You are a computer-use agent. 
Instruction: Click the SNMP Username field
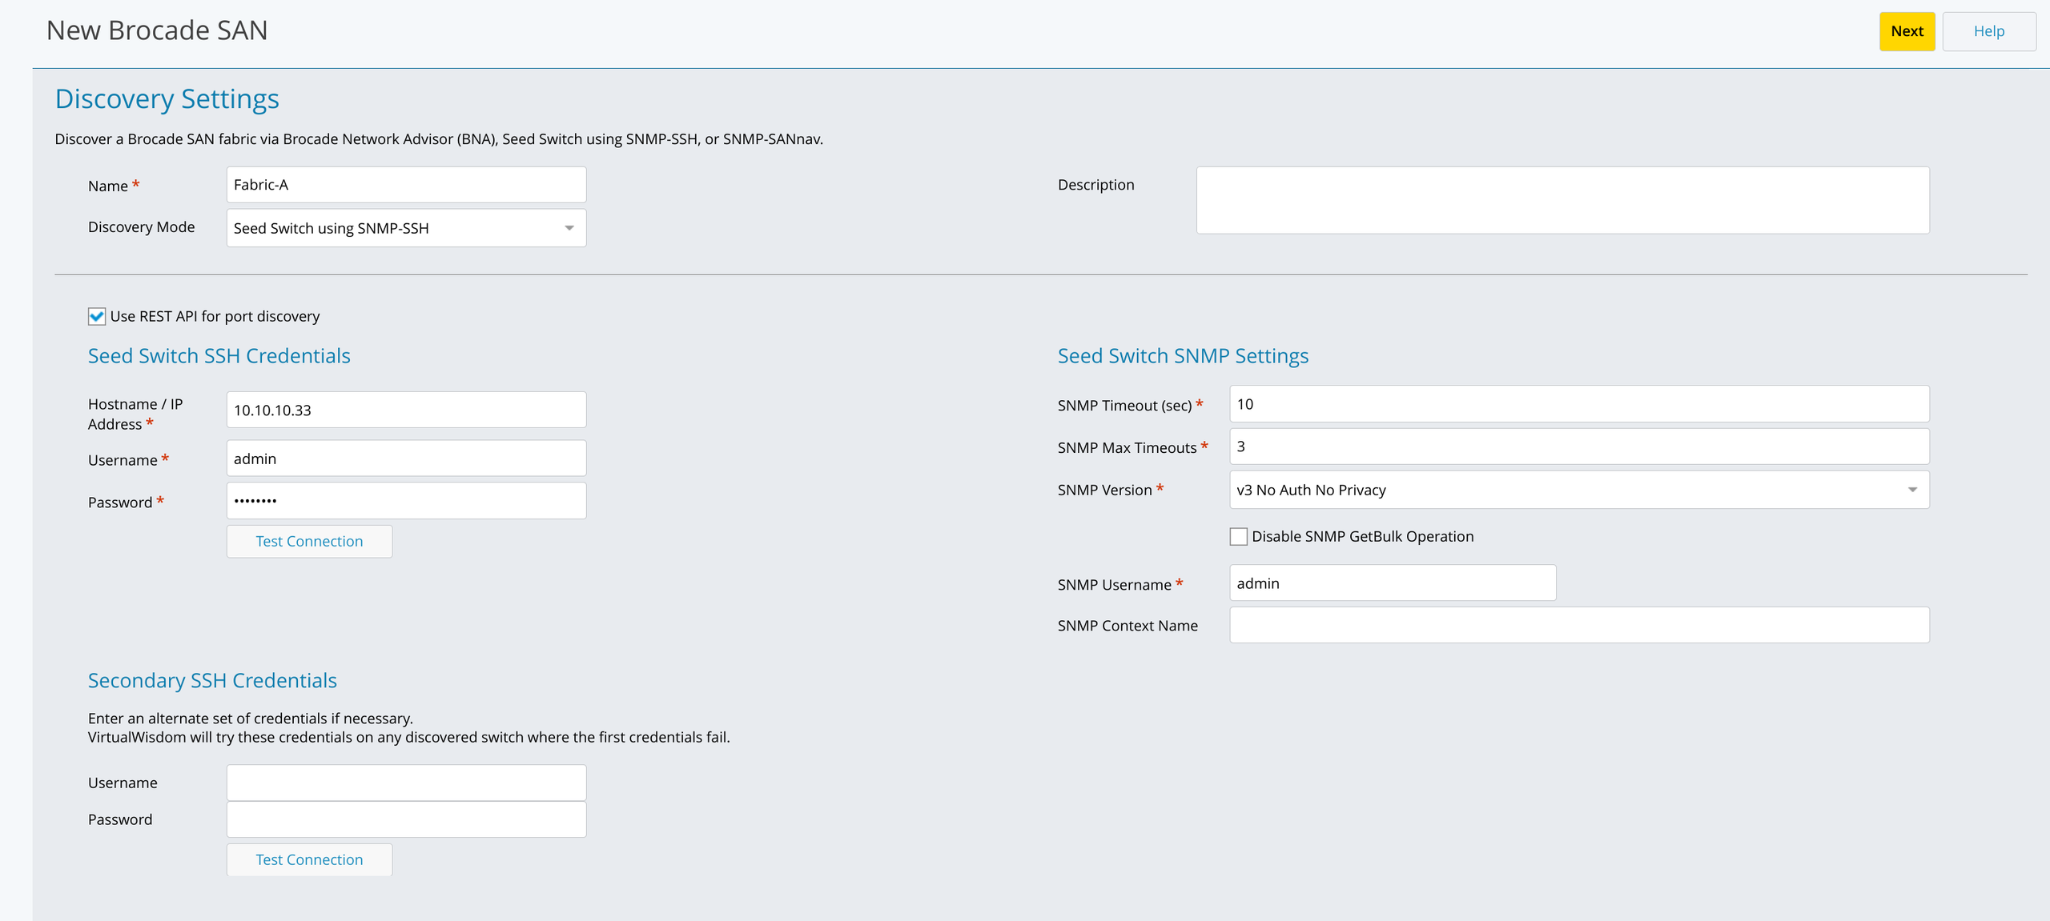point(1393,583)
